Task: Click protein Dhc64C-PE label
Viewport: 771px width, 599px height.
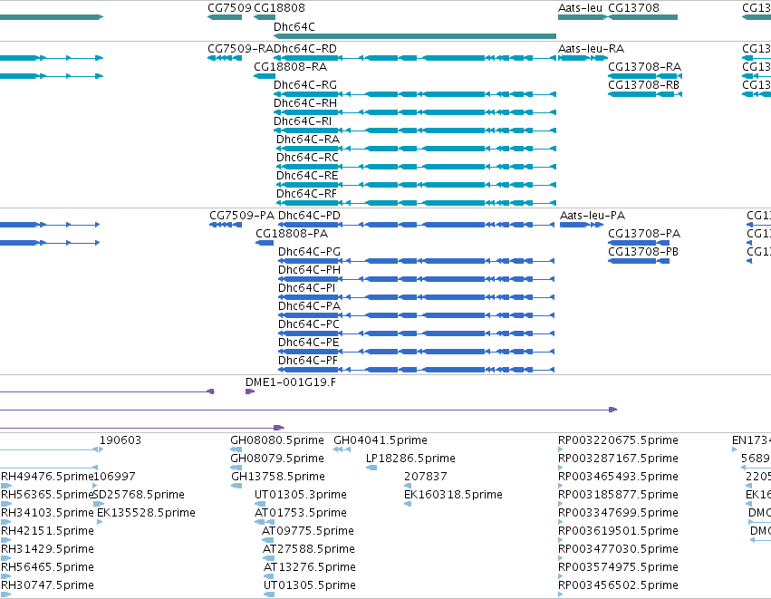Action: [309, 343]
